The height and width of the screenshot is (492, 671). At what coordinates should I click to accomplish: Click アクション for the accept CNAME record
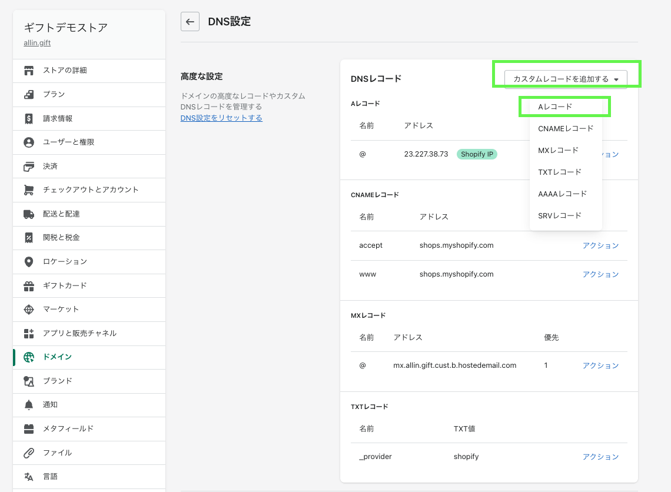600,245
